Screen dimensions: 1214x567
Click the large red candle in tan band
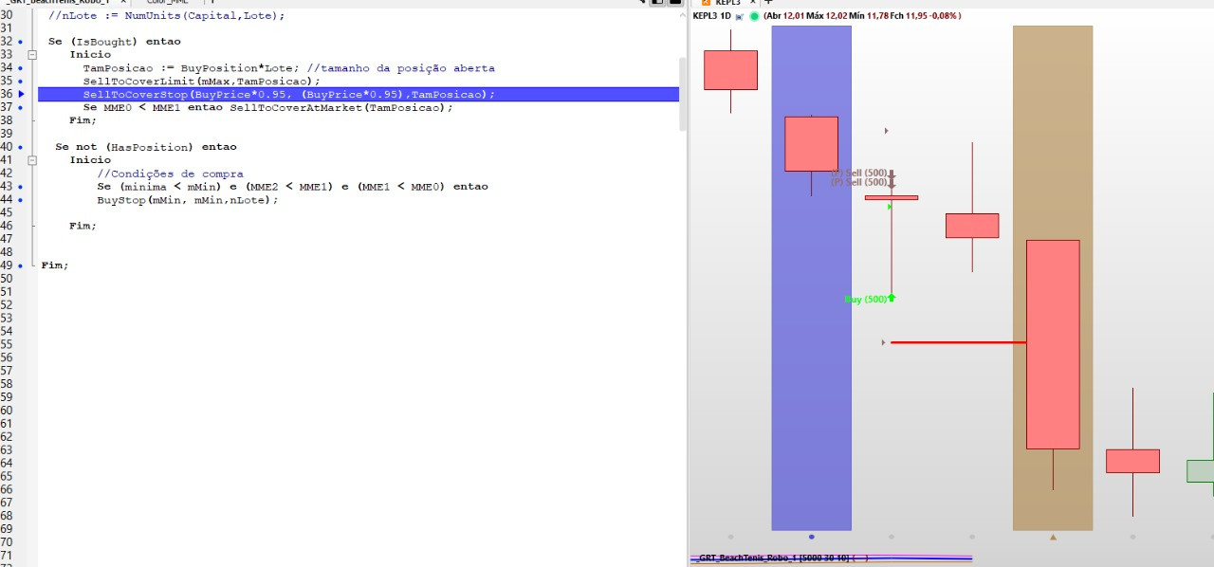(x=1053, y=344)
